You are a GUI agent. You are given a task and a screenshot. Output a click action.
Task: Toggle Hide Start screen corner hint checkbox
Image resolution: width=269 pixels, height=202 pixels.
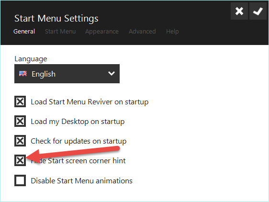pyautogui.click(x=20, y=160)
